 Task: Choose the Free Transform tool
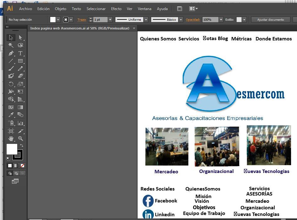point(20,92)
